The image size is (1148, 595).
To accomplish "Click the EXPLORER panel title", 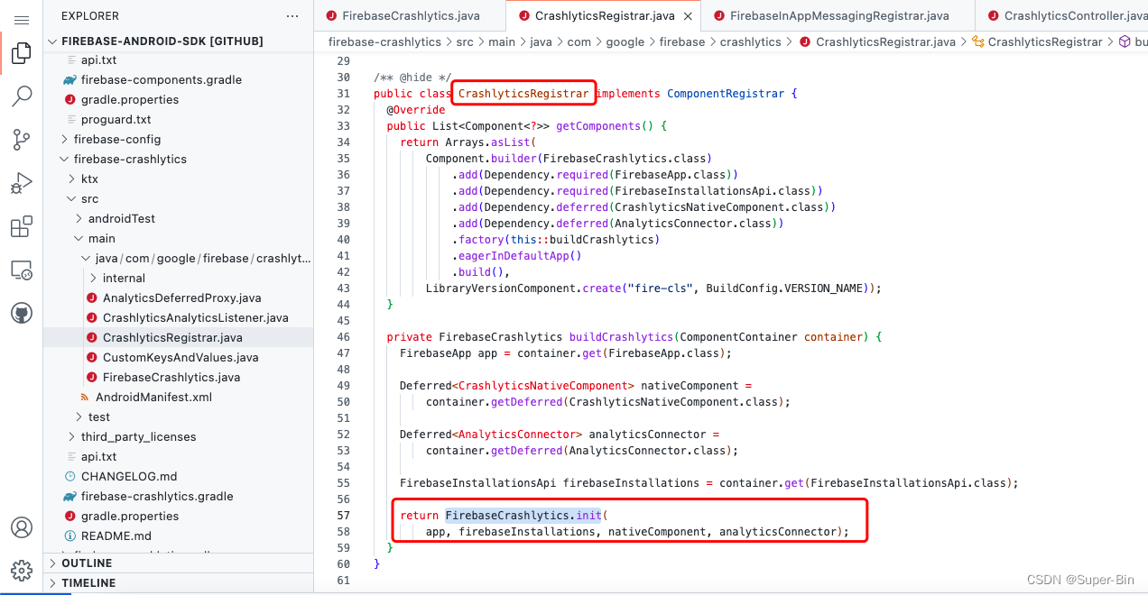I will pos(90,16).
